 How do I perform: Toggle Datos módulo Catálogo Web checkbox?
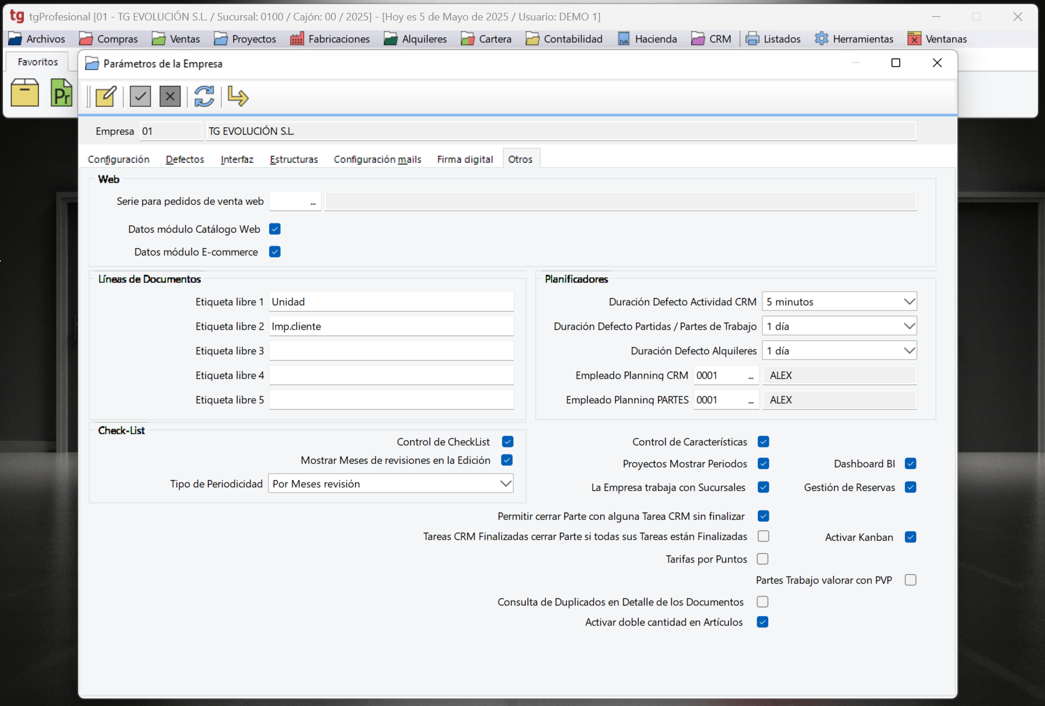(275, 229)
